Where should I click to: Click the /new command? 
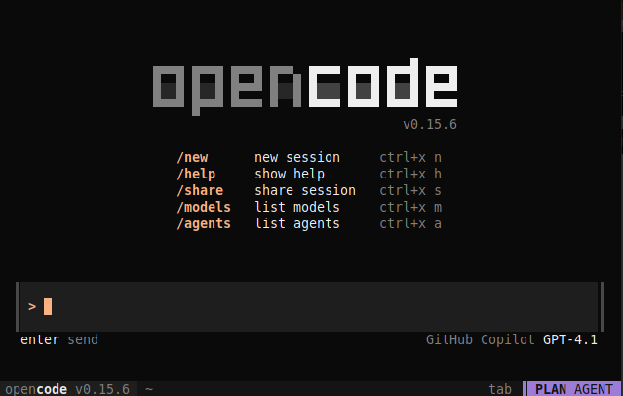(x=192, y=157)
